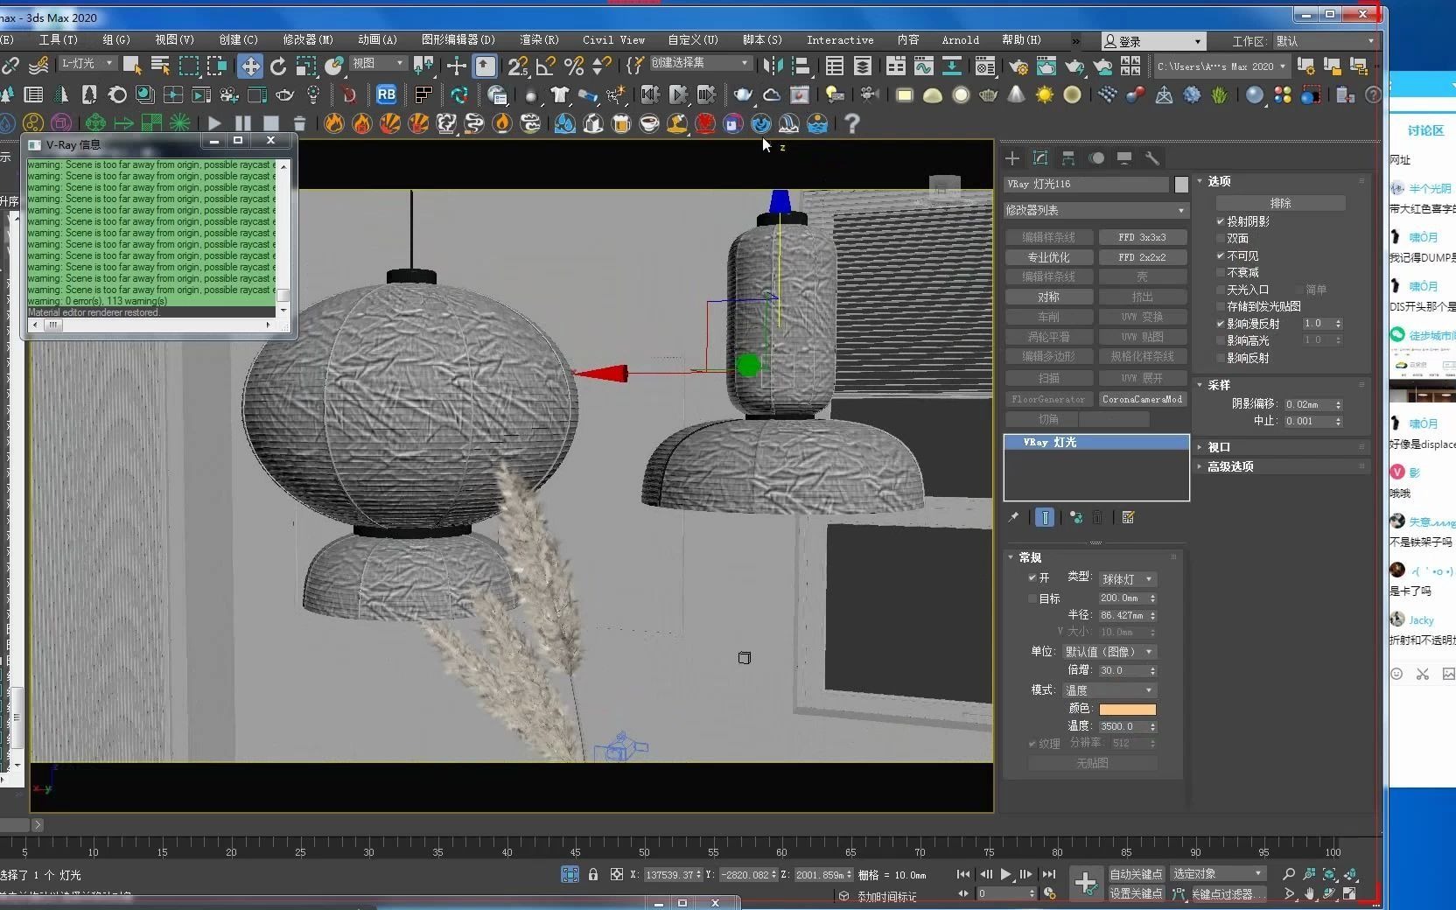Click the RB rigid body icon

(386, 94)
